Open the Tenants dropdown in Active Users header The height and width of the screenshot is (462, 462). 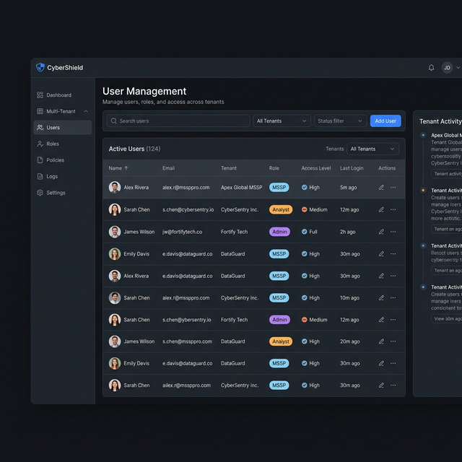372,149
